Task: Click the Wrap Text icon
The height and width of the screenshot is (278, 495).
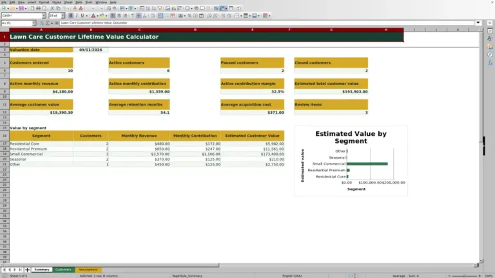Action: click(153, 15)
